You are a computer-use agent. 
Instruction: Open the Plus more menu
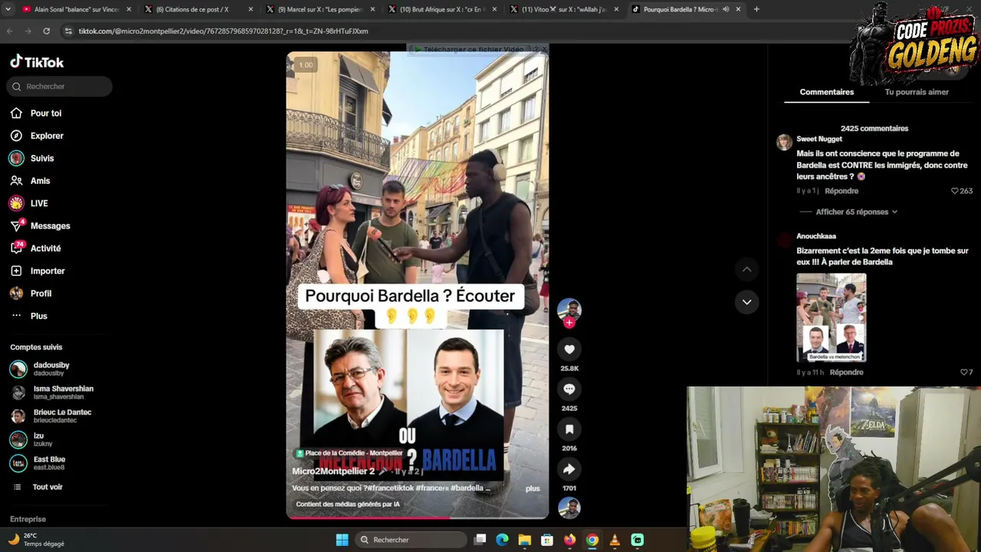pos(38,316)
